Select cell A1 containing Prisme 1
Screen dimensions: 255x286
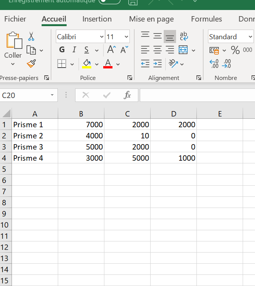click(x=35, y=125)
